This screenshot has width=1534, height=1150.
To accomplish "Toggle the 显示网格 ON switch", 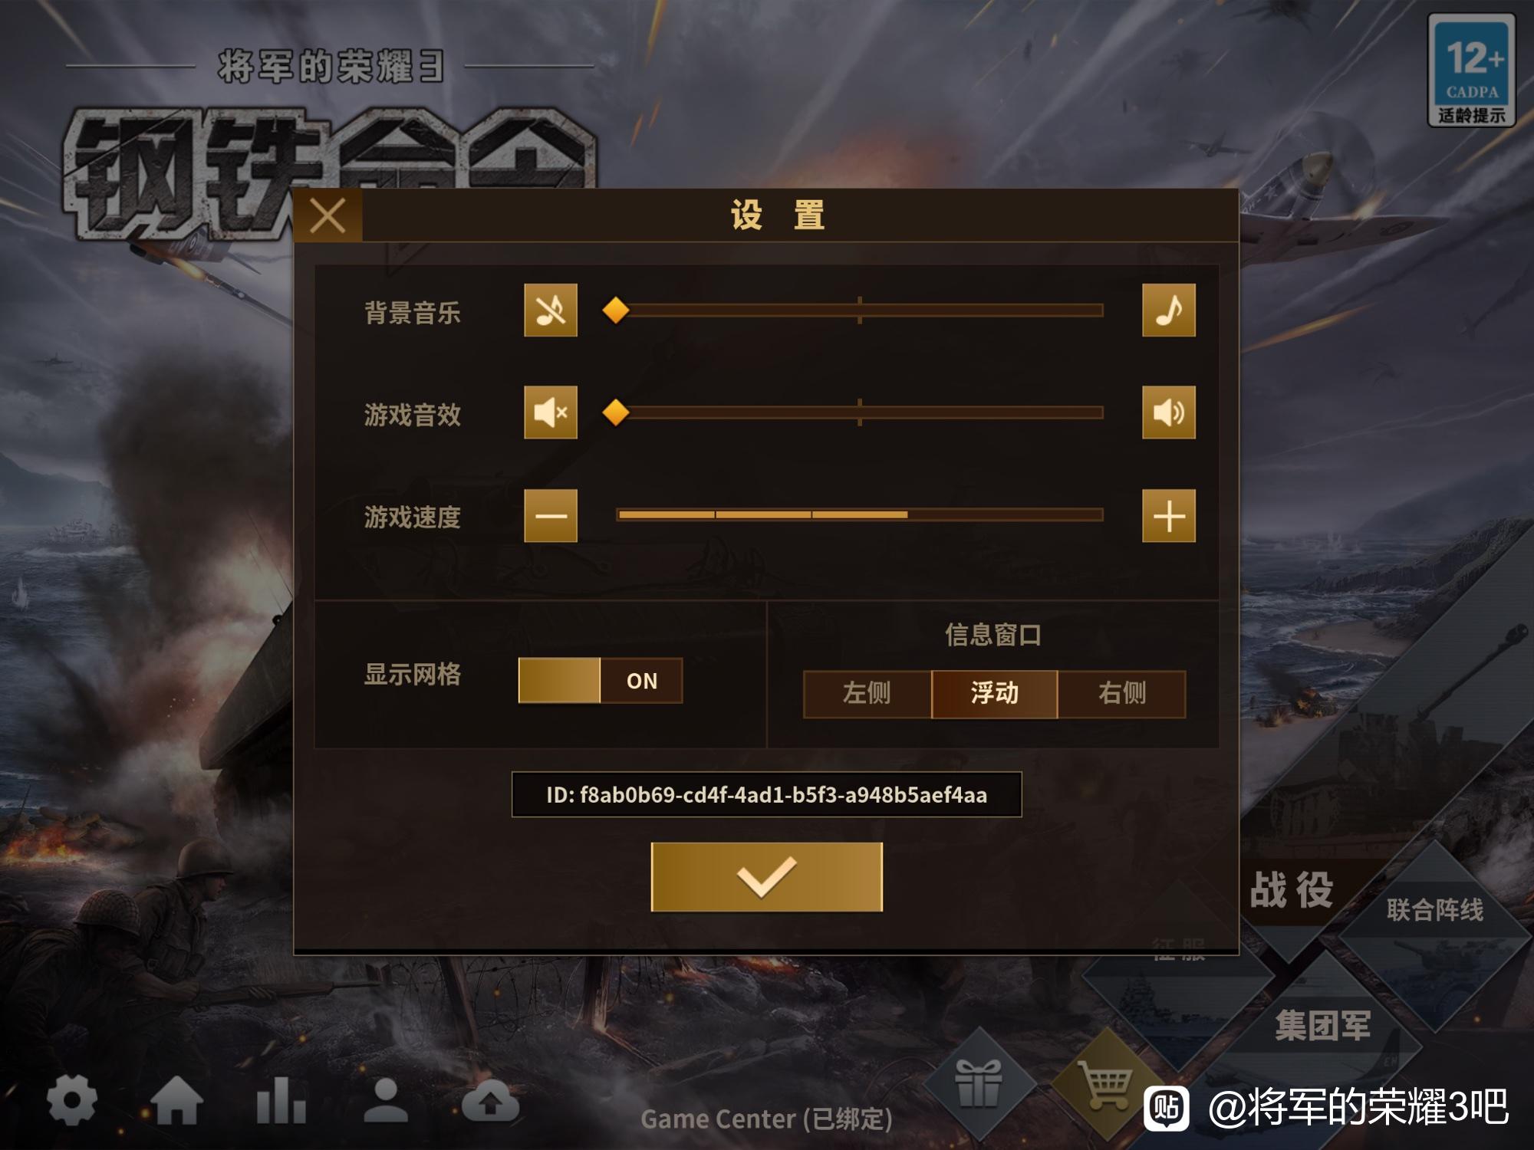I will pos(600,680).
